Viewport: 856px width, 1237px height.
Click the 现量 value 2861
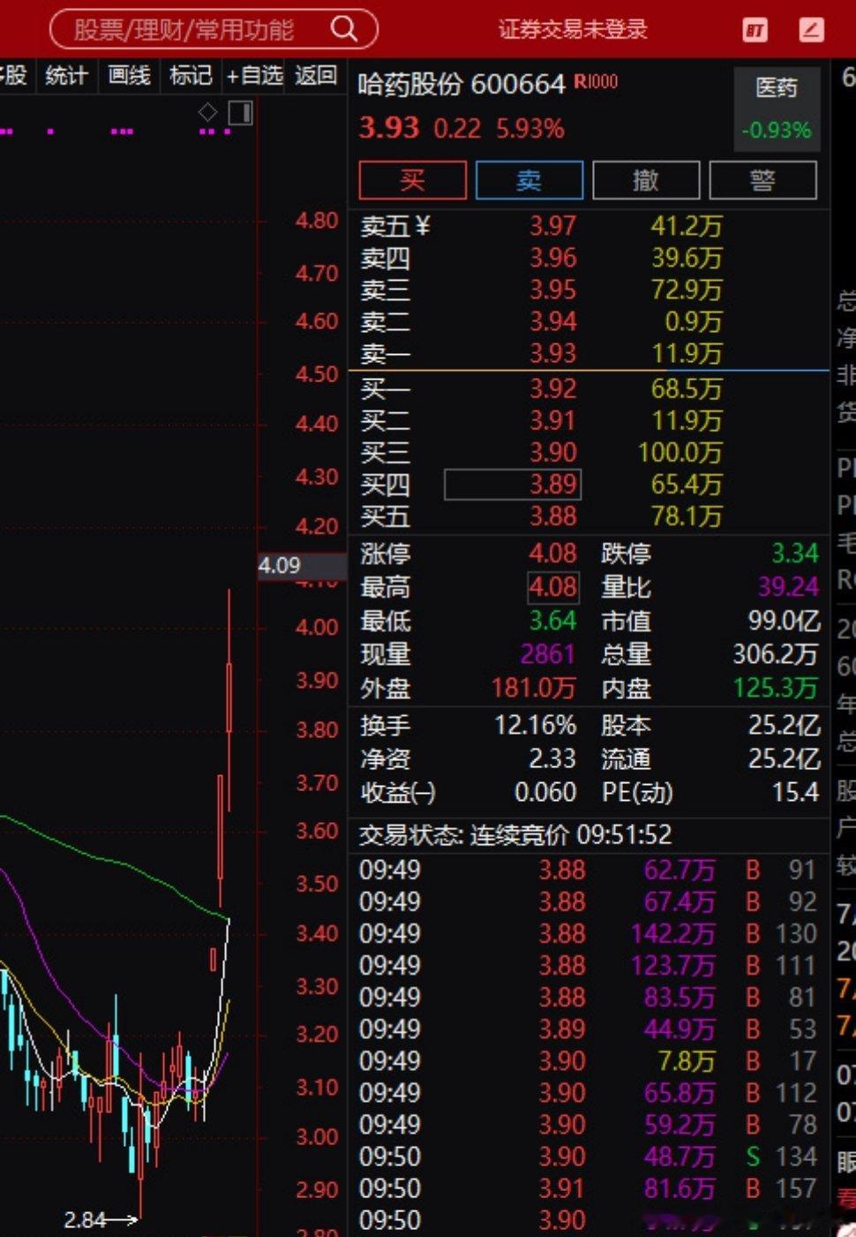[547, 654]
